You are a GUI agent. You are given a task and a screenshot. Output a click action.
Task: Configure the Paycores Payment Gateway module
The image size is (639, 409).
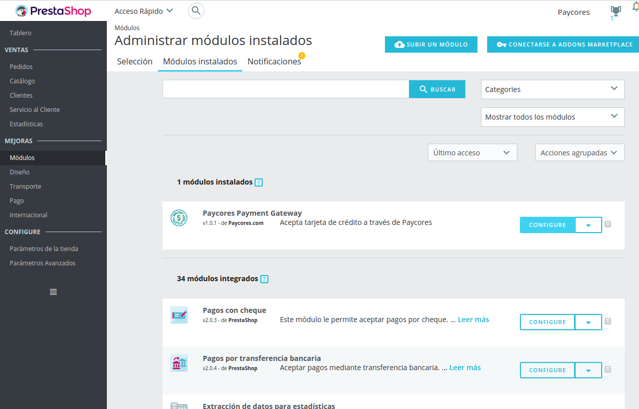[547, 225]
